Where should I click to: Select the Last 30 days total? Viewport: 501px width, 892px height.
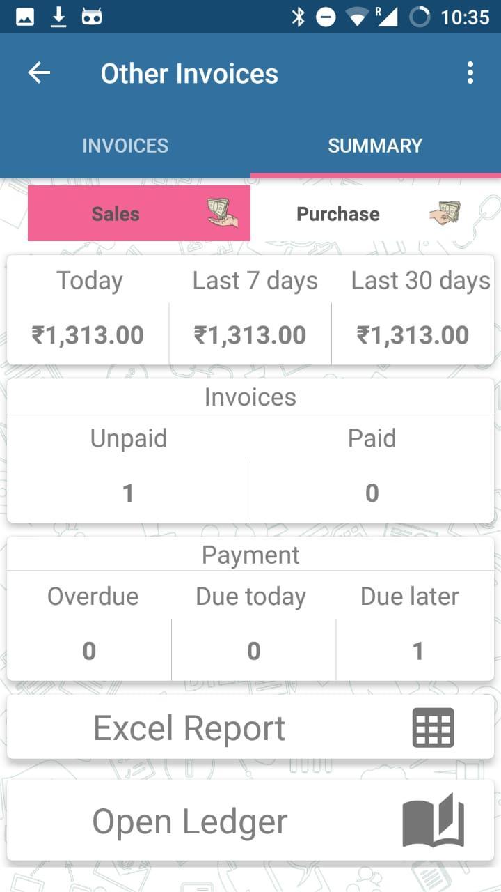pyautogui.click(x=413, y=335)
